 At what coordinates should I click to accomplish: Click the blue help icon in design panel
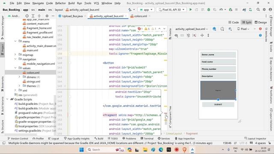coord(260,35)
